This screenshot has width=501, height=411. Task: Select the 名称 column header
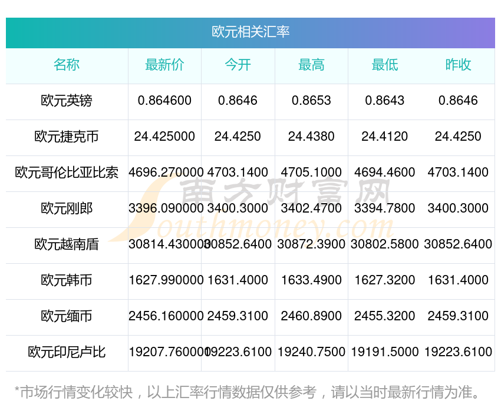point(67,65)
